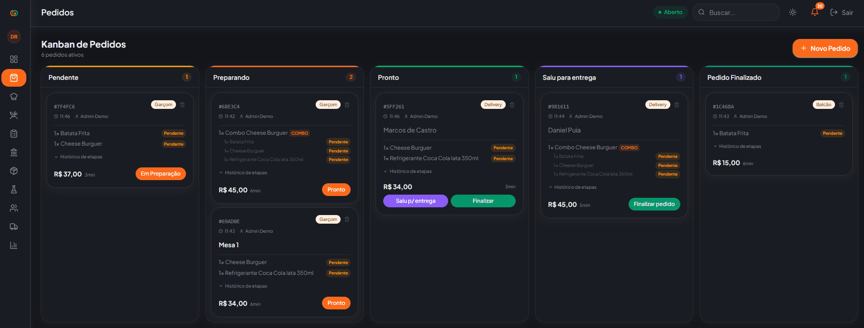Mark Mesa 1 order as Pronto
The height and width of the screenshot is (328, 864).
pyautogui.click(x=336, y=303)
